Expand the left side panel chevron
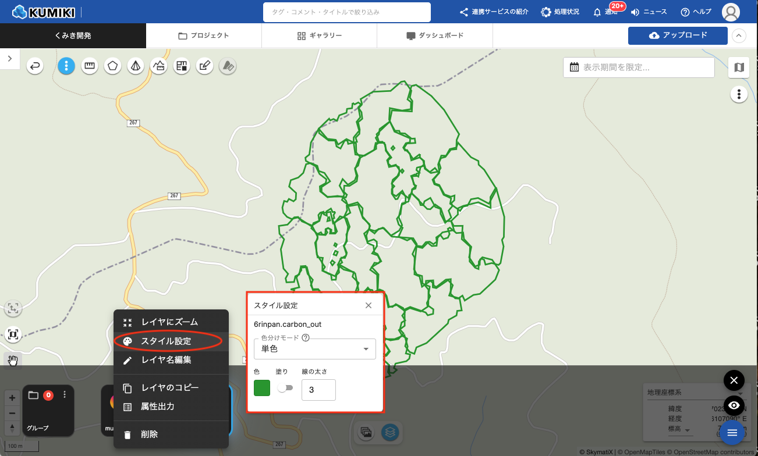Screen dimensions: 758x456 tap(10, 58)
